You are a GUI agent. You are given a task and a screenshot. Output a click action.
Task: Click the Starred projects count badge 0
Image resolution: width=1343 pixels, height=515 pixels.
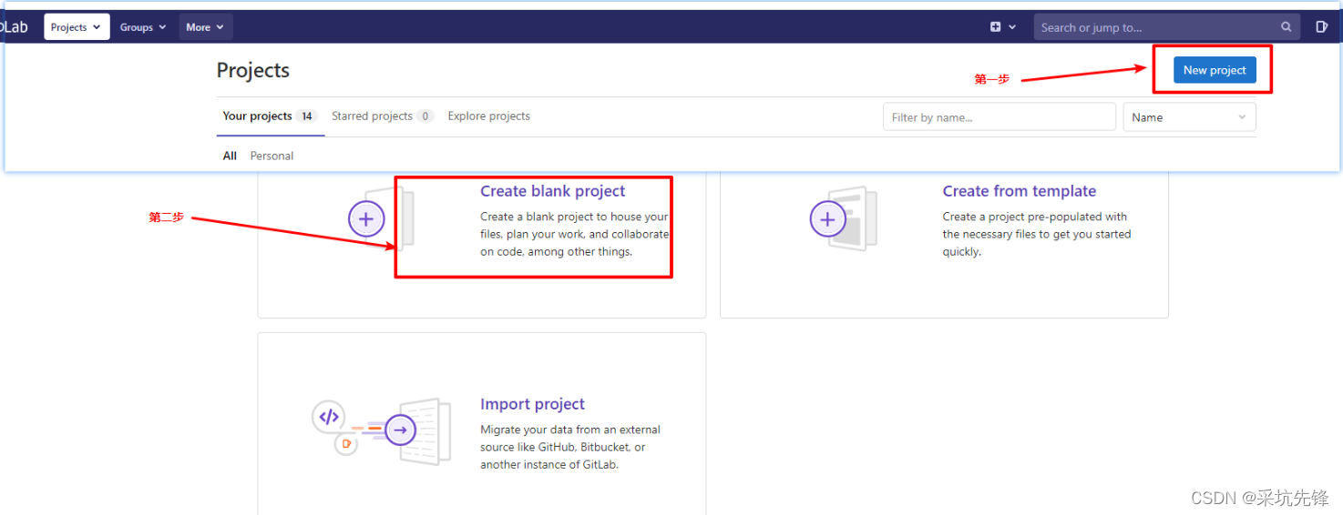[x=425, y=116]
